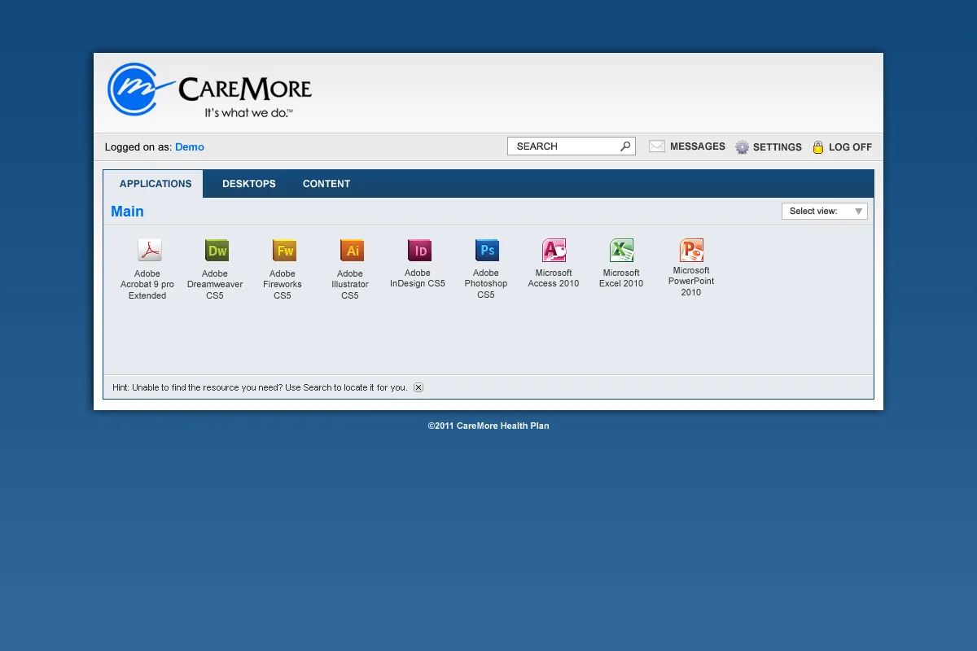
Task: Click the CareMore logo
Action: click(x=209, y=90)
